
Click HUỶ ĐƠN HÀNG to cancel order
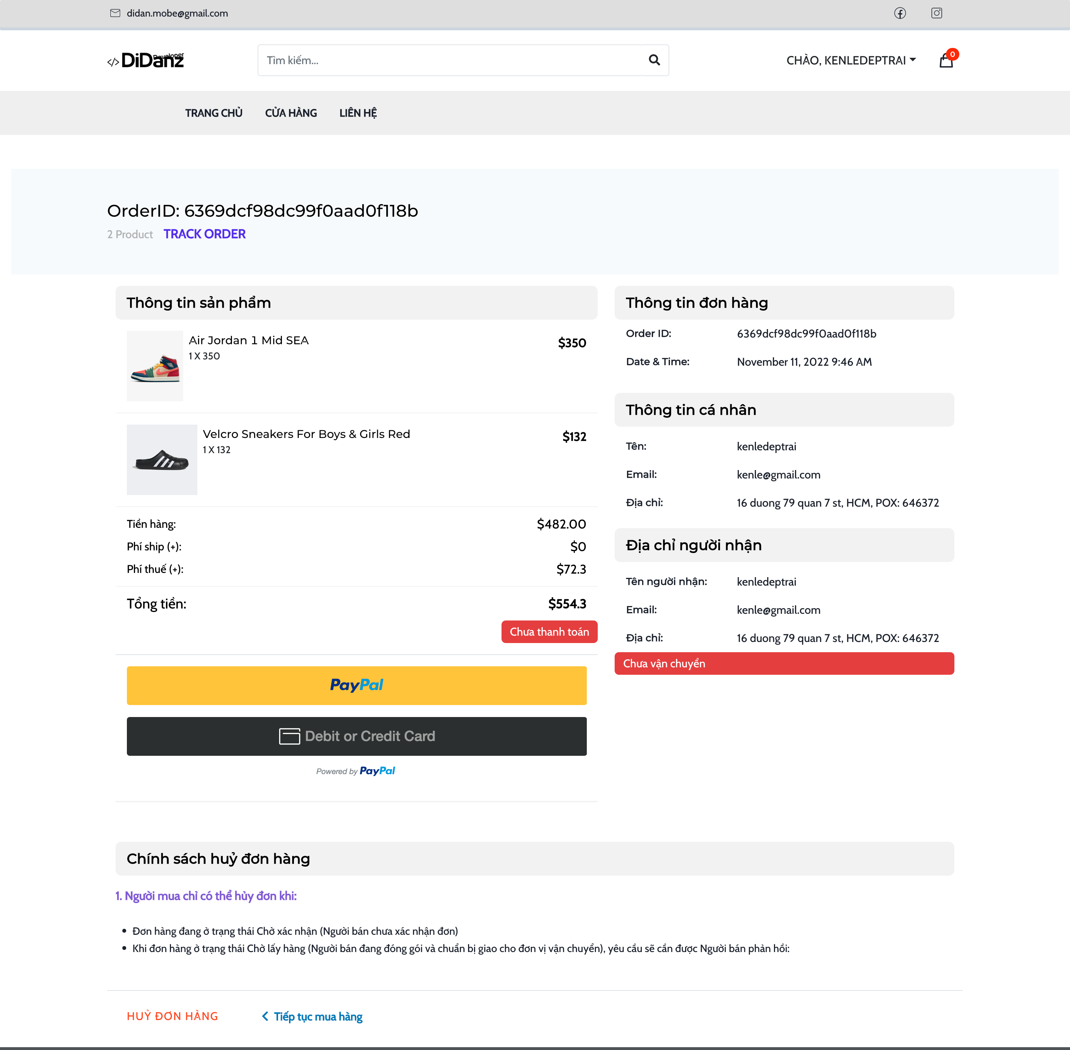(x=172, y=1016)
